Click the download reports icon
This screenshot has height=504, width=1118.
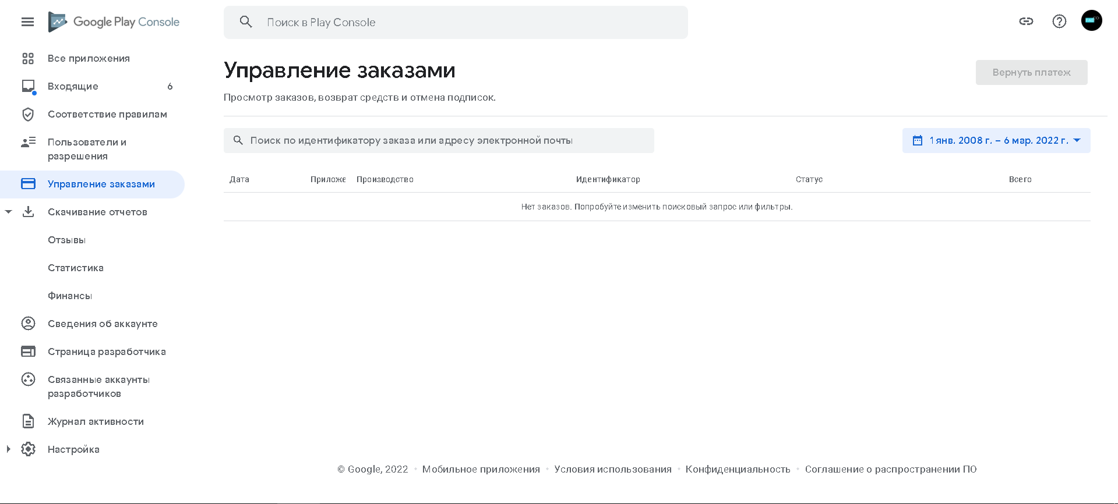tap(28, 212)
